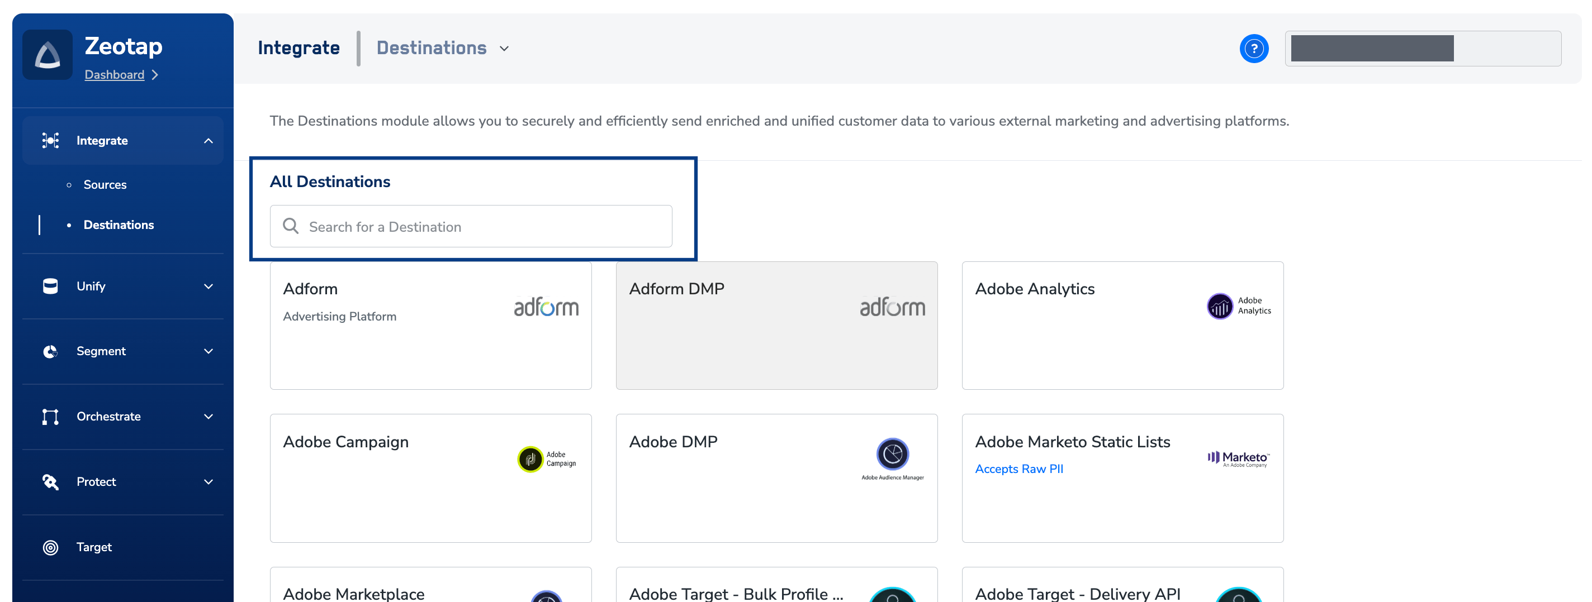Open Sources in the sidebar
This screenshot has width=1592, height=602.
(105, 185)
